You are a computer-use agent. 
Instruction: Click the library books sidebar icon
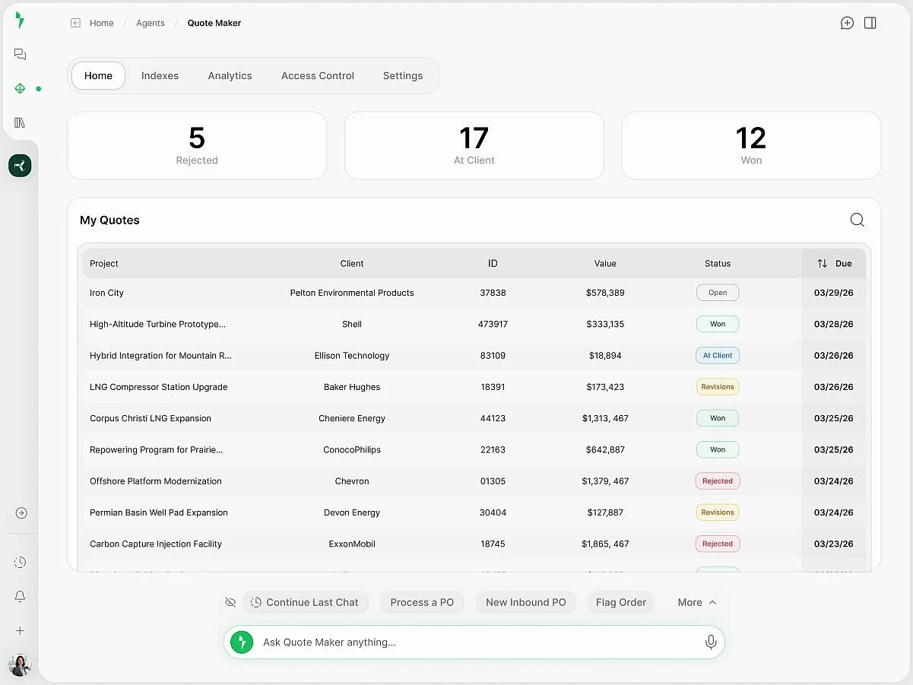pos(20,122)
